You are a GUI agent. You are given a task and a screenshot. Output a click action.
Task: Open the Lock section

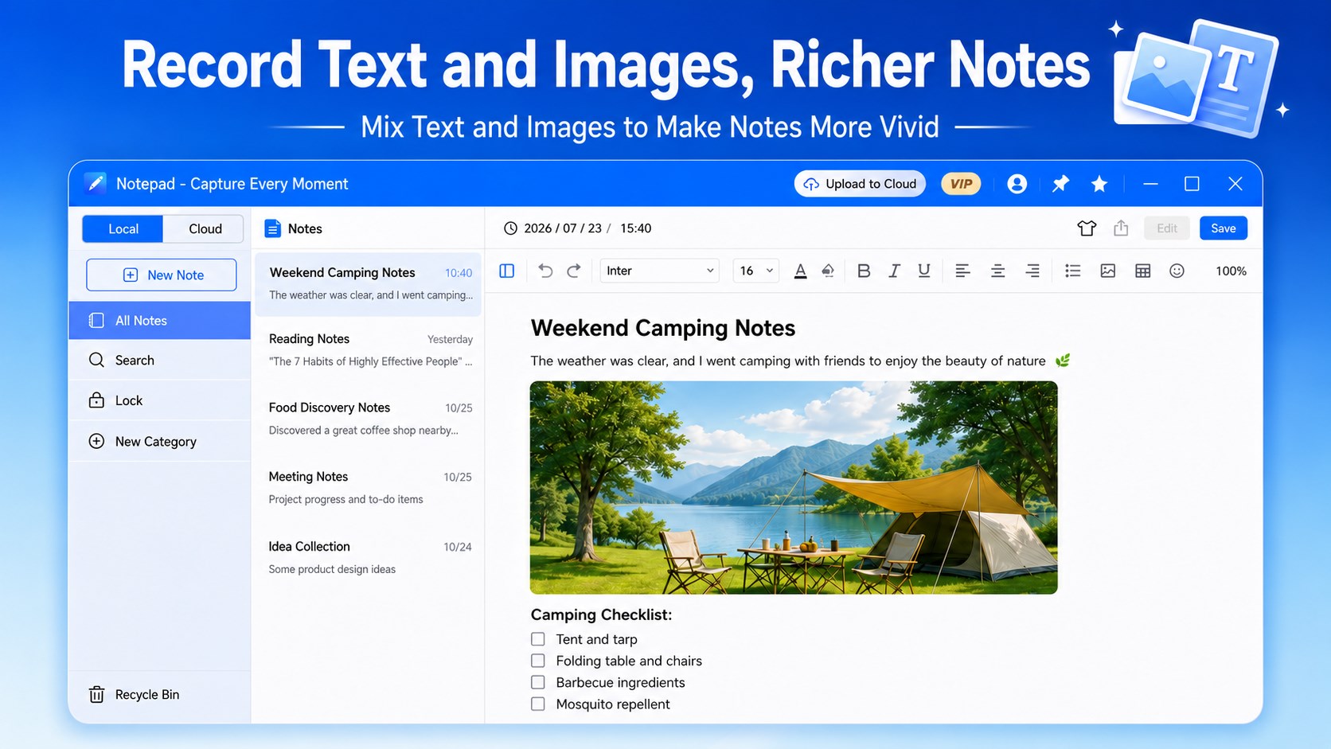click(x=159, y=400)
